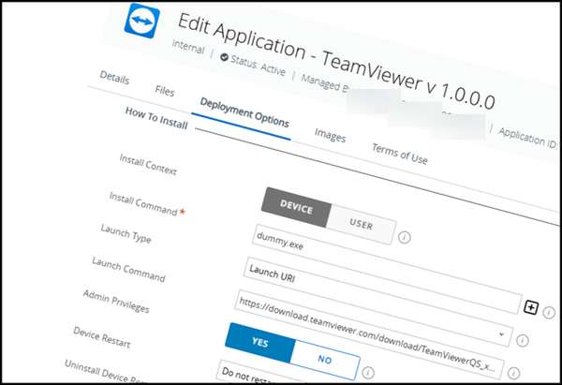Image resolution: width=562 pixels, height=385 pixels.
Task: Click the TeamViewer application logo
Action: coord(142,20)
